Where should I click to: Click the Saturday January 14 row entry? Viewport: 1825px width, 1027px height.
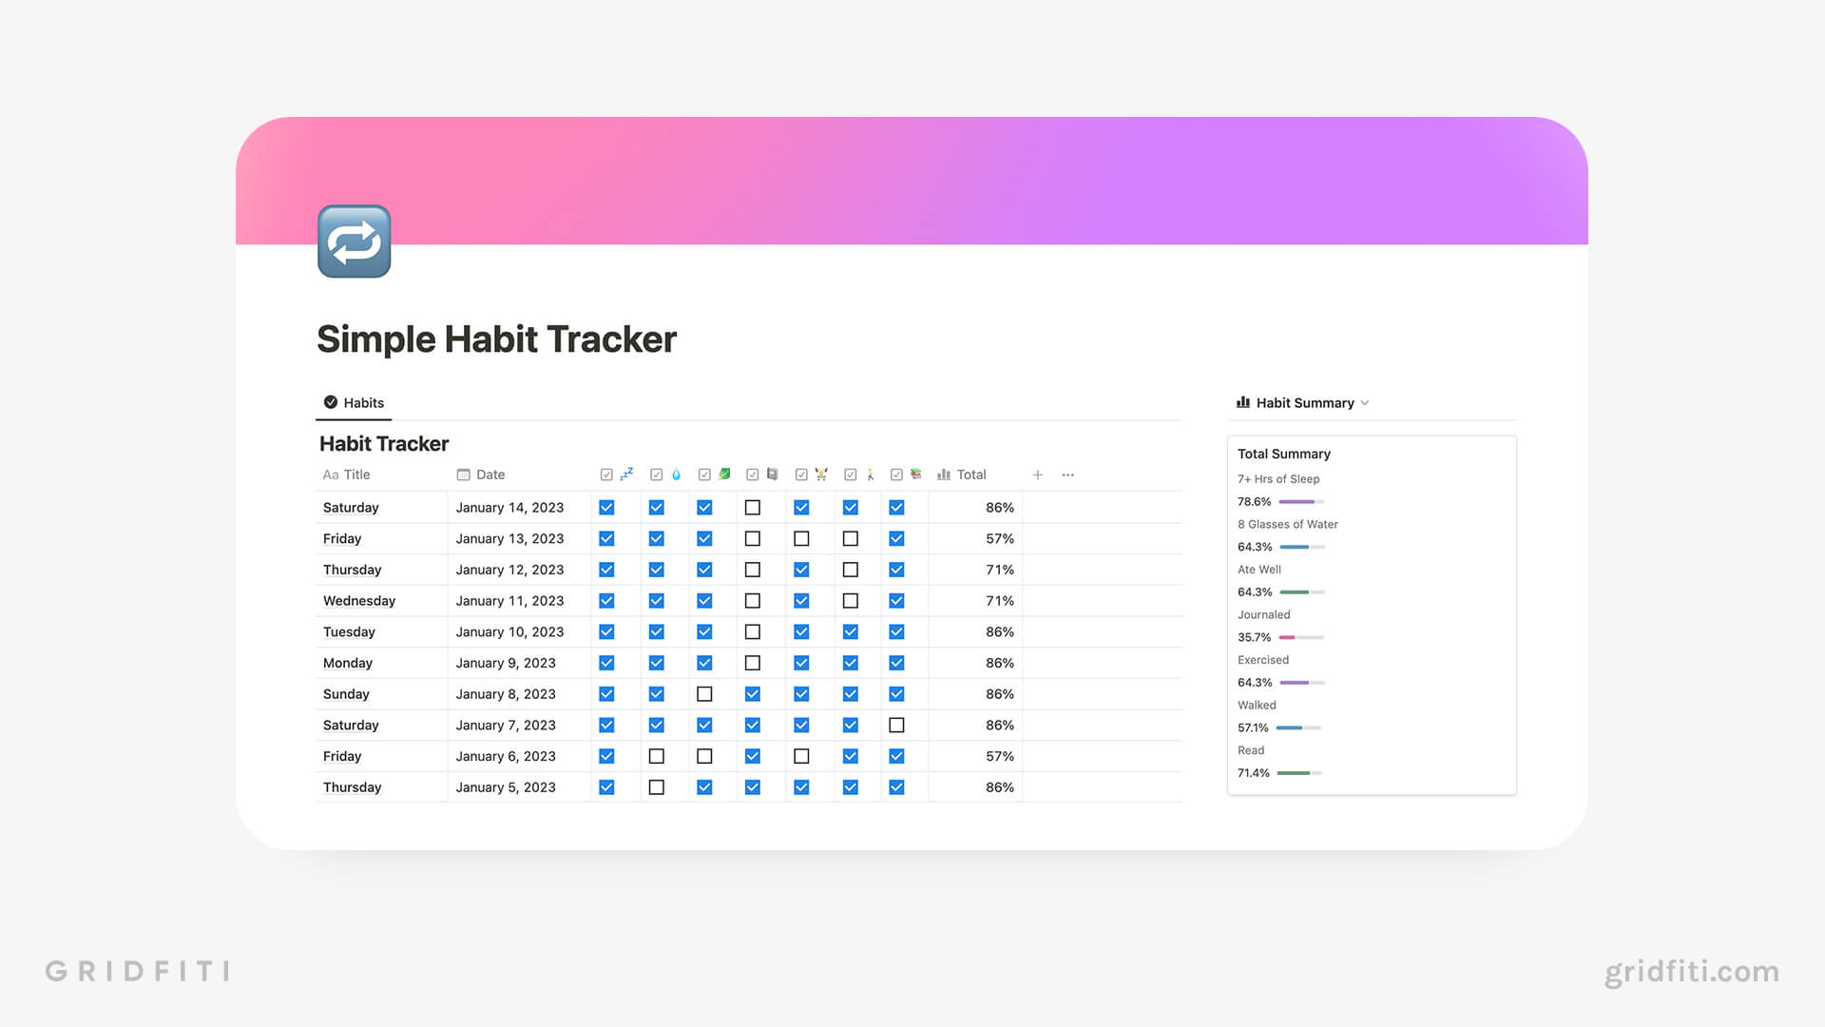point(349,507)
